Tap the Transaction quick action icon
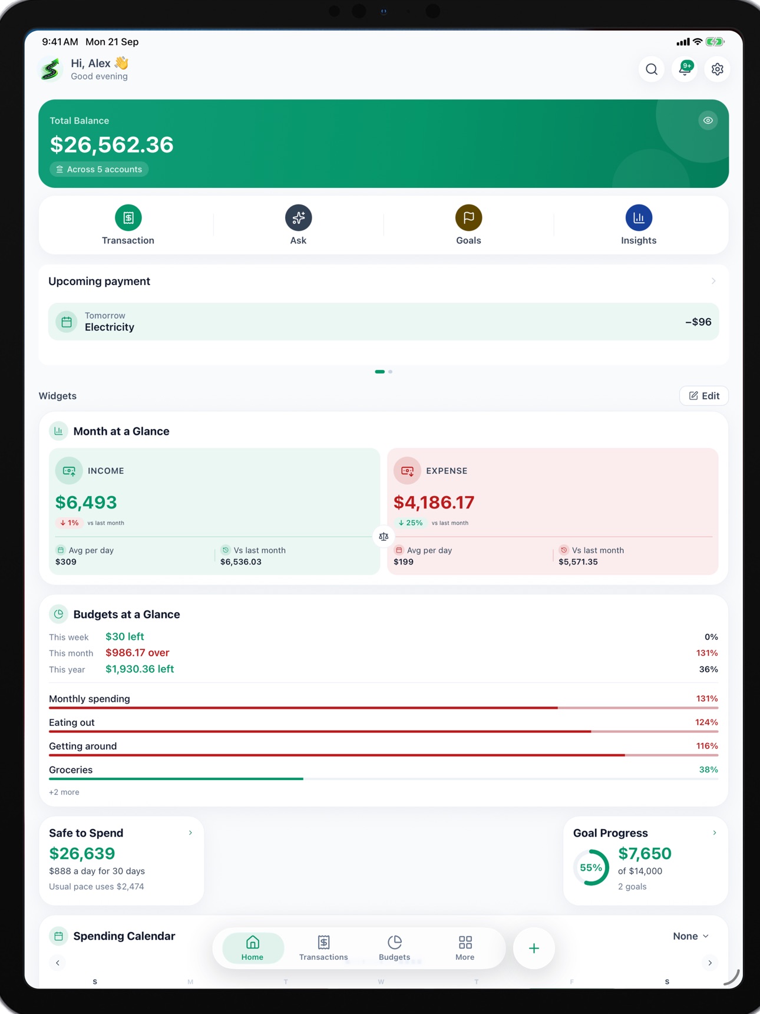760x1014 pixels. [128, 217]
